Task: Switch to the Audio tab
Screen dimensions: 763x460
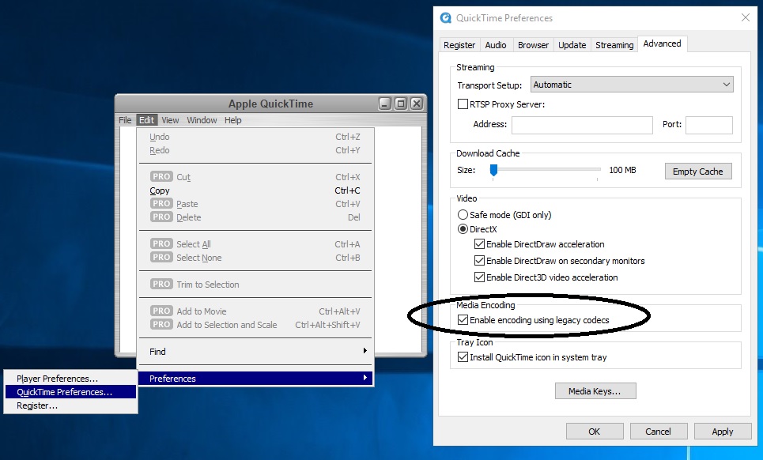Action: pos(496,45)
